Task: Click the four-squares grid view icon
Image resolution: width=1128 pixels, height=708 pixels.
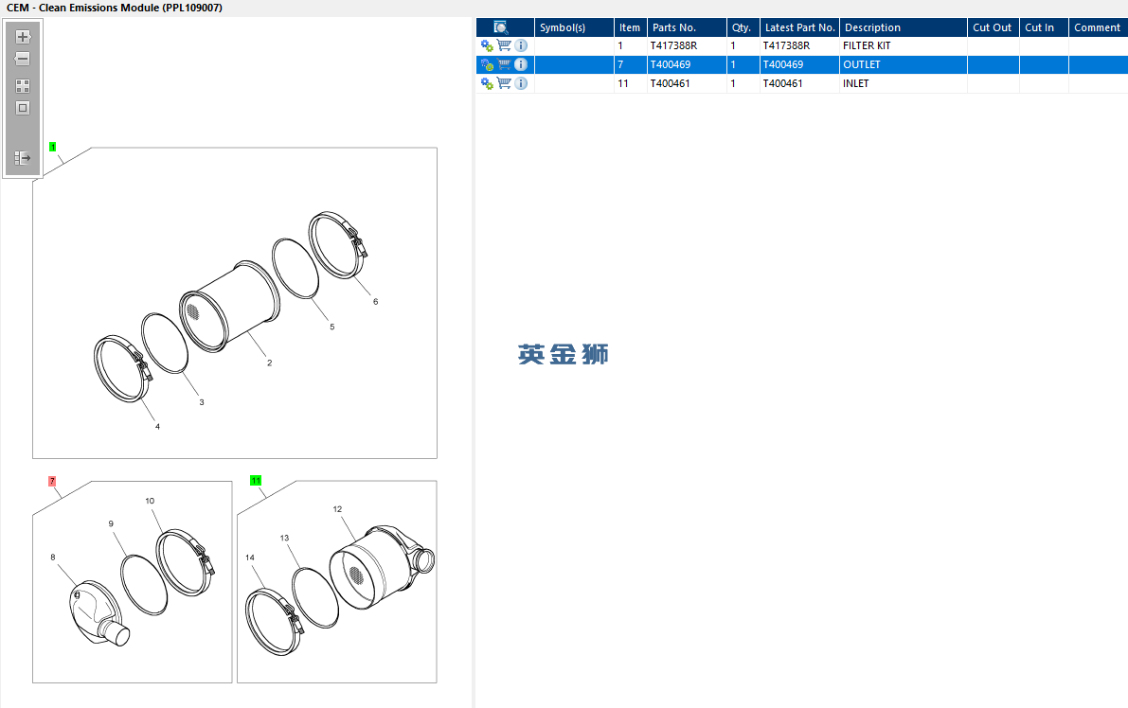Action: [x=23, y=86]
